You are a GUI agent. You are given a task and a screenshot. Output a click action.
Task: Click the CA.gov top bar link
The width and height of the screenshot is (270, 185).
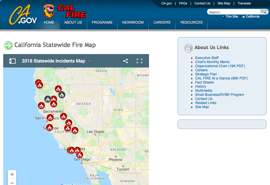166,3
